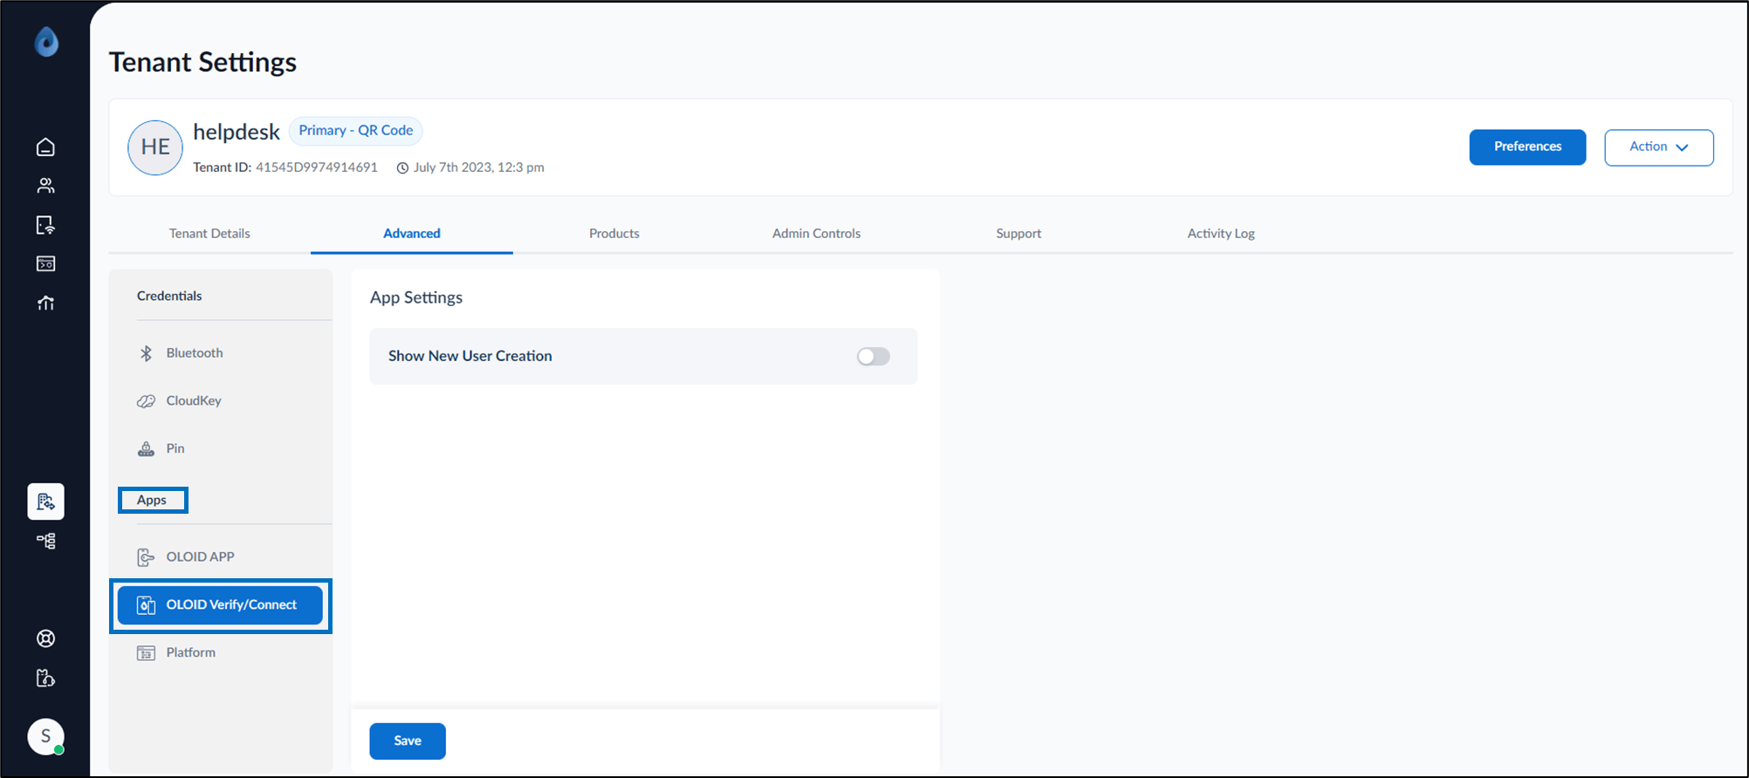
Task: Expand the Action dropdown
Action: click(1659, 147)
